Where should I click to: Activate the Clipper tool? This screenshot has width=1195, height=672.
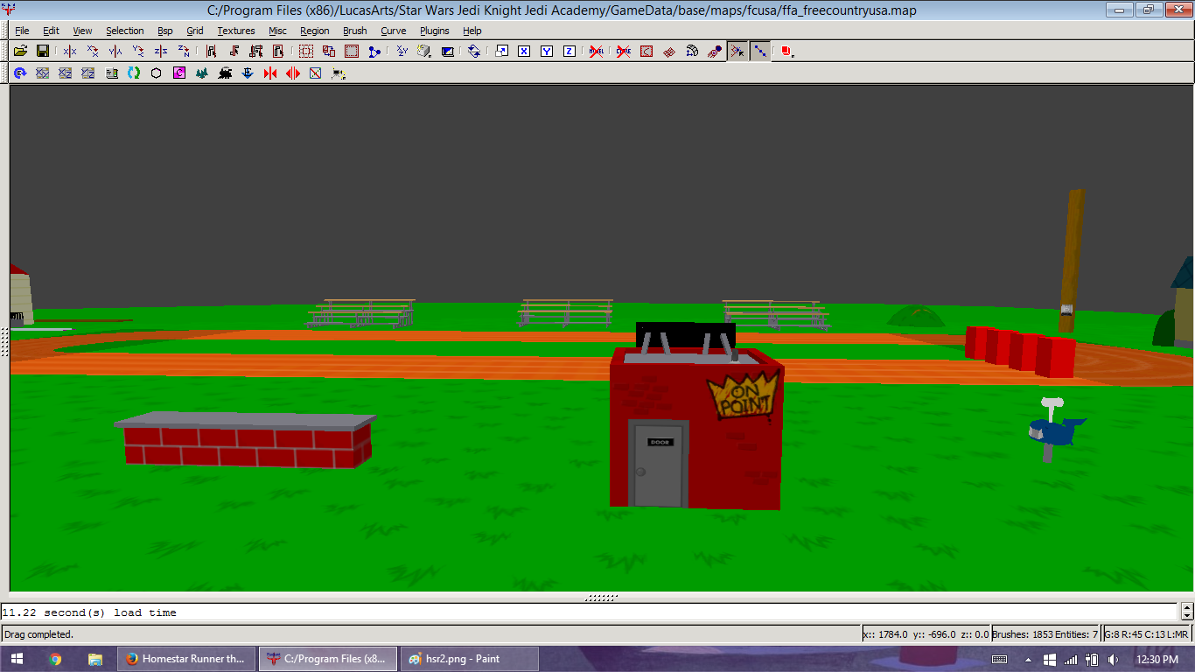pos(374,52)
